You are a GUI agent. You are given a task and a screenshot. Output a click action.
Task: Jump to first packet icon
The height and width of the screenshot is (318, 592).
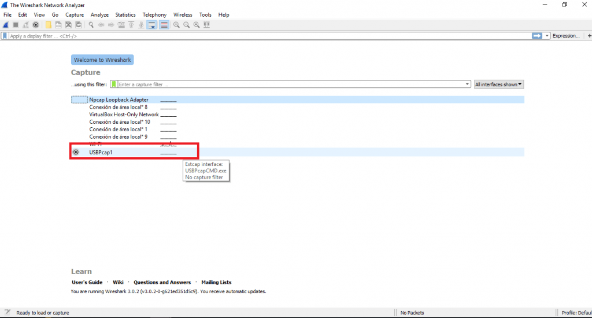(x=131, y=25)
